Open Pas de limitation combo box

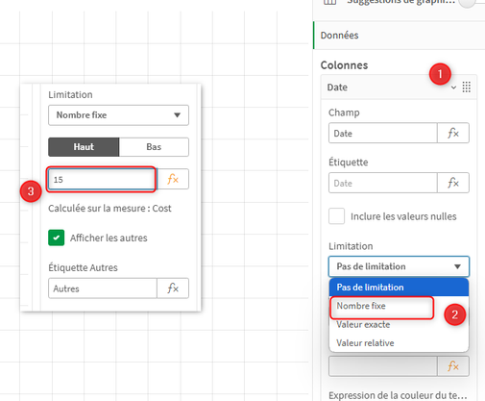[x=399, y=266]
